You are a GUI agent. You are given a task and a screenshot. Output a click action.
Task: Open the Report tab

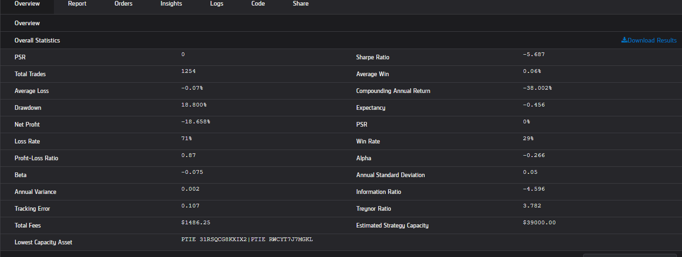tap(77, 4)
